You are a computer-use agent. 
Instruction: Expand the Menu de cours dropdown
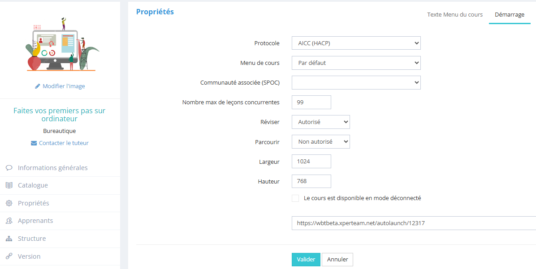(356, 63)
